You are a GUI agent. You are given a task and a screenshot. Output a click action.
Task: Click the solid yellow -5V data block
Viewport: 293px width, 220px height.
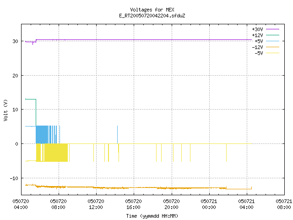click(x=56, y=153)
